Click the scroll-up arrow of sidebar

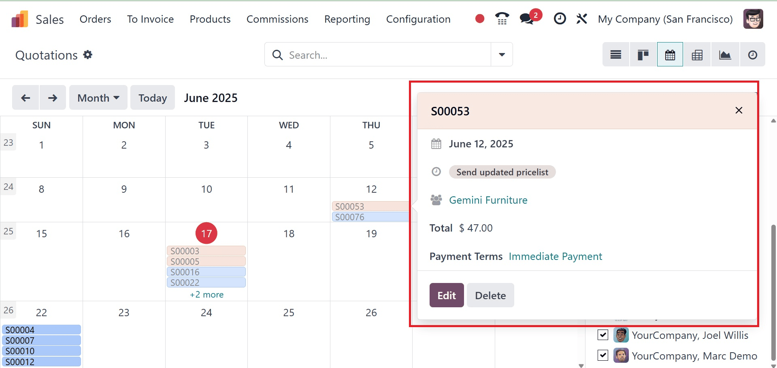point(773,120)
